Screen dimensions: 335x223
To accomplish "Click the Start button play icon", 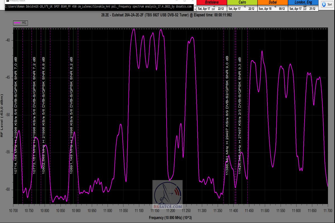I will point(324,4).
